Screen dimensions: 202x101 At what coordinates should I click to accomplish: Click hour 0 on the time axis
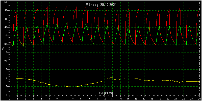coord(10,99)
